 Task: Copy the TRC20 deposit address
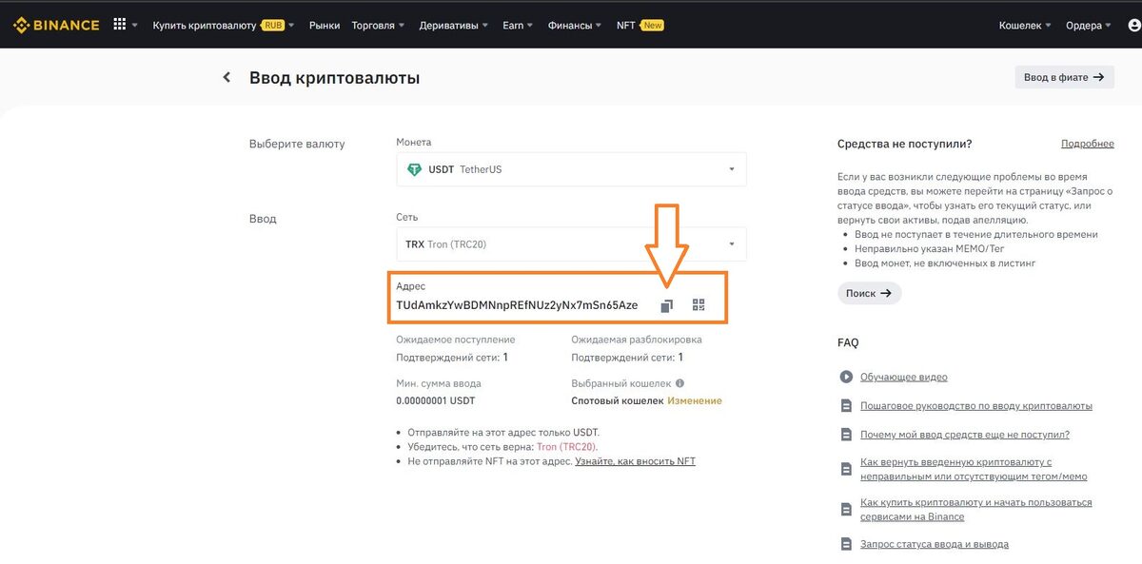(x=667, y=305)
